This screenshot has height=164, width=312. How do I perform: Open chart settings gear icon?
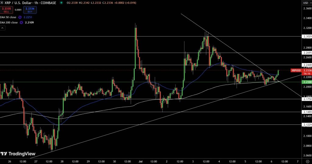pos(308,162)
